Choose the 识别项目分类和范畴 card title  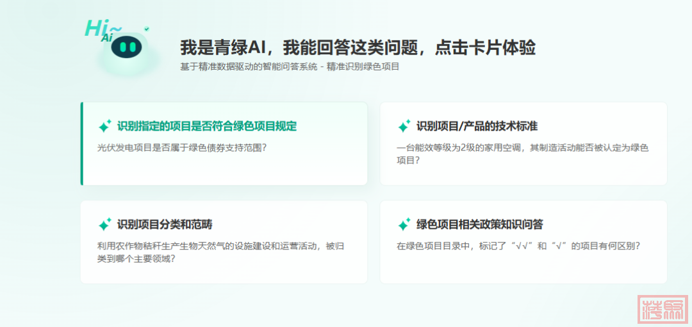click(165, 225)
